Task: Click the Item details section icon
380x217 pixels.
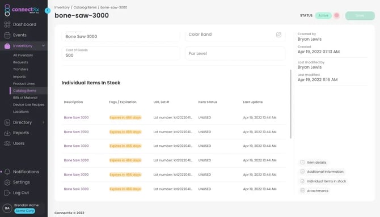Action: [x=302, y=162]
